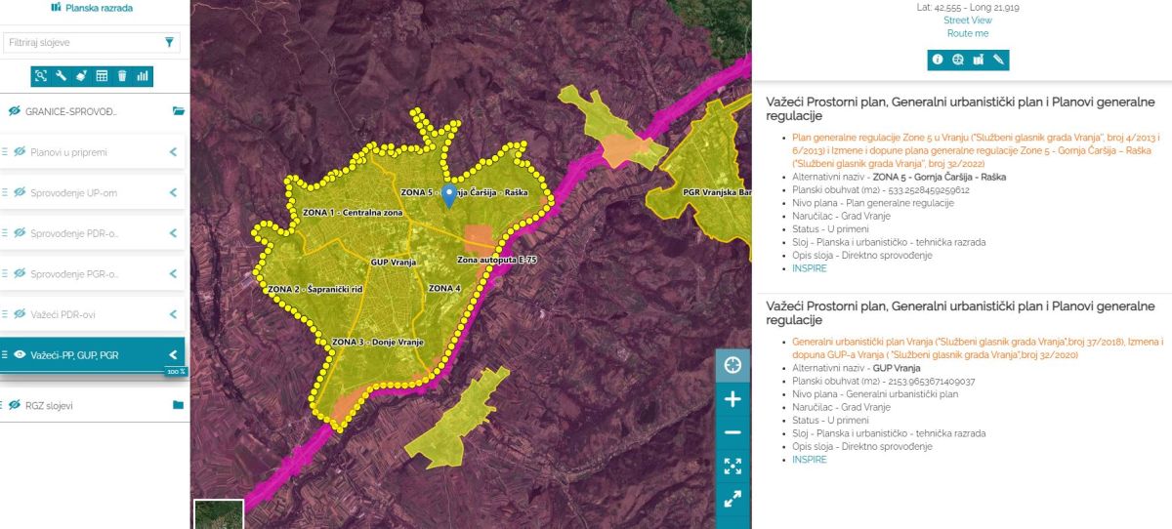Click the geolocation crosshair map button

[x=732, y=365]
